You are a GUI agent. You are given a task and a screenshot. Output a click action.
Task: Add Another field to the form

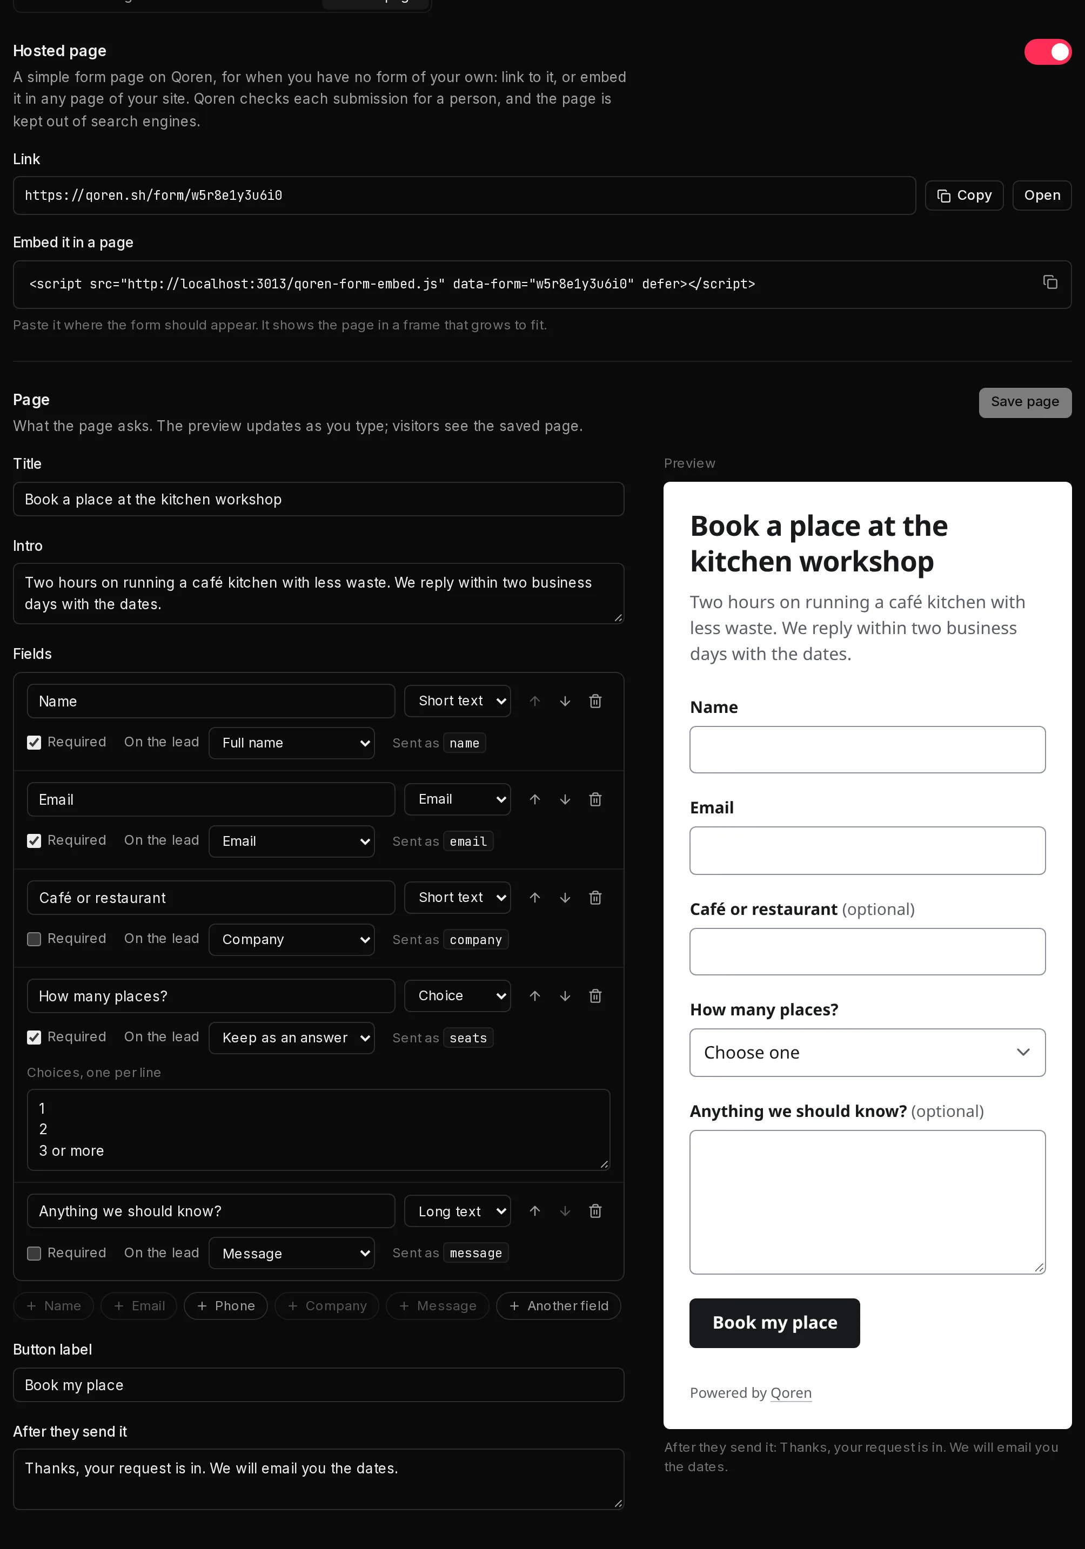point(558,1305)
